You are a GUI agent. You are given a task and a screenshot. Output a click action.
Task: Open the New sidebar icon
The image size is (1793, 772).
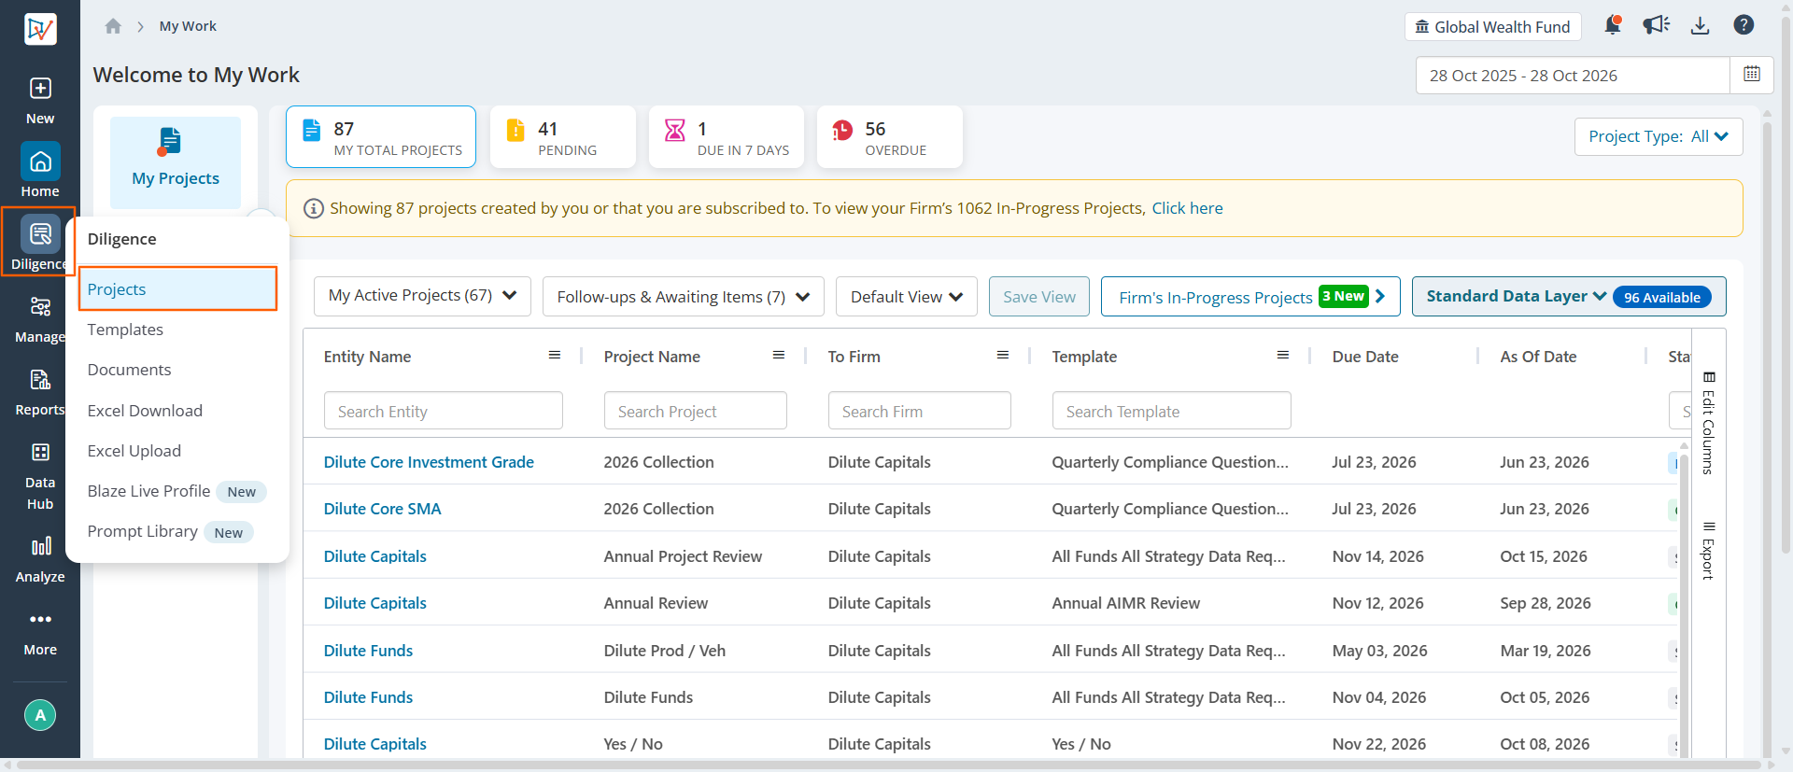(40, 101)
